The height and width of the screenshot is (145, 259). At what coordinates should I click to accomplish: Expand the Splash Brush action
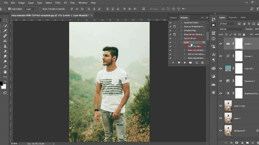pos(181,38)
